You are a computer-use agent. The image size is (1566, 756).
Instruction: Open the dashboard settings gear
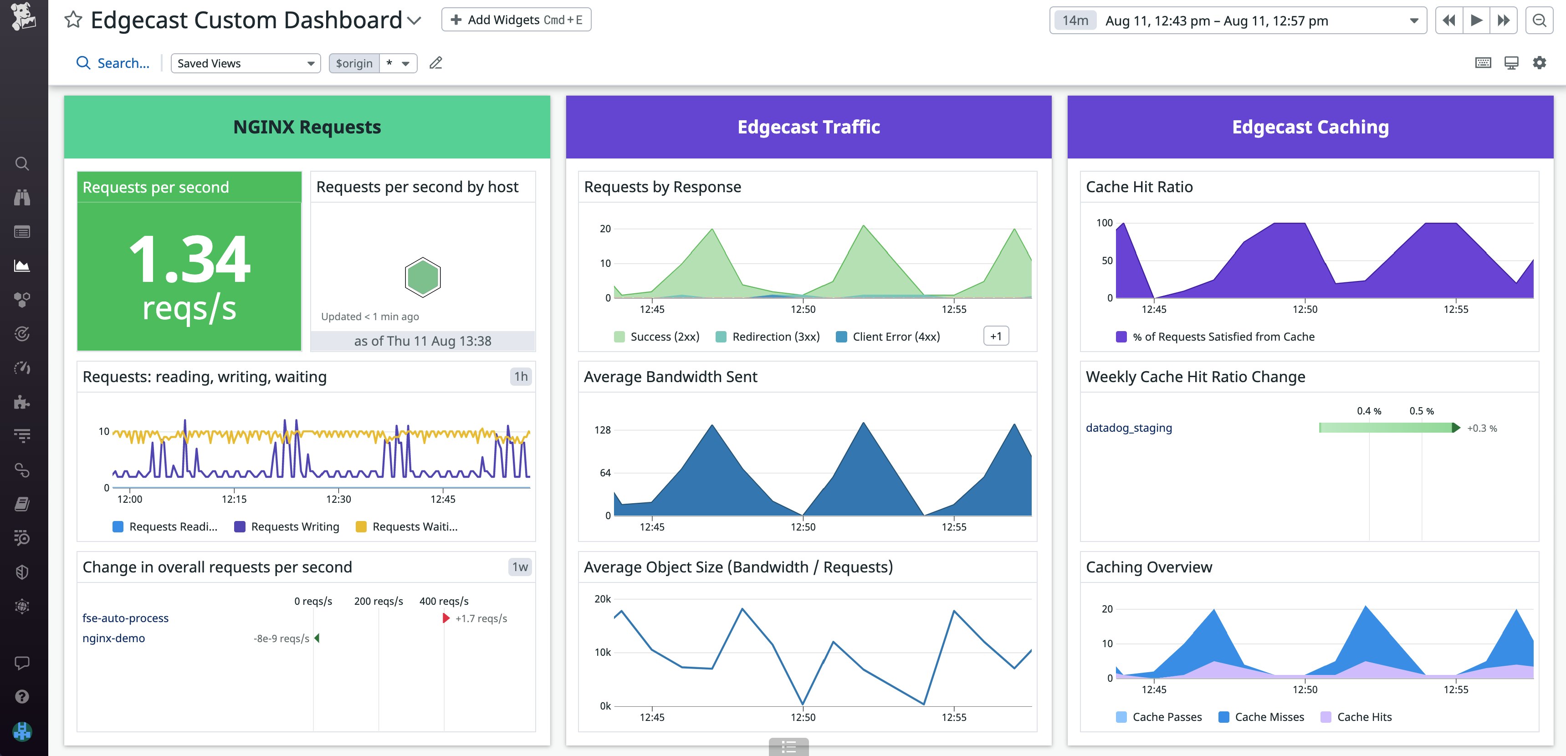coord(1539,62)
